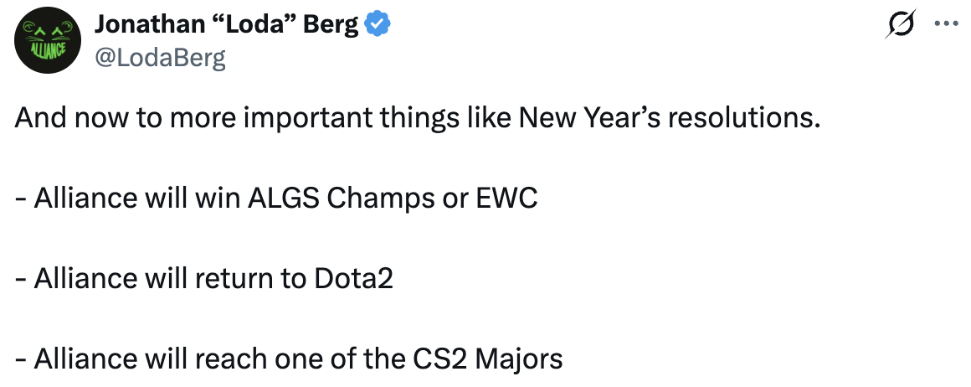This screenshot has width=971, height=387.
Task: Open the @LodaBerg handle link
Action: pyautogui.click(x=160, y=58)
